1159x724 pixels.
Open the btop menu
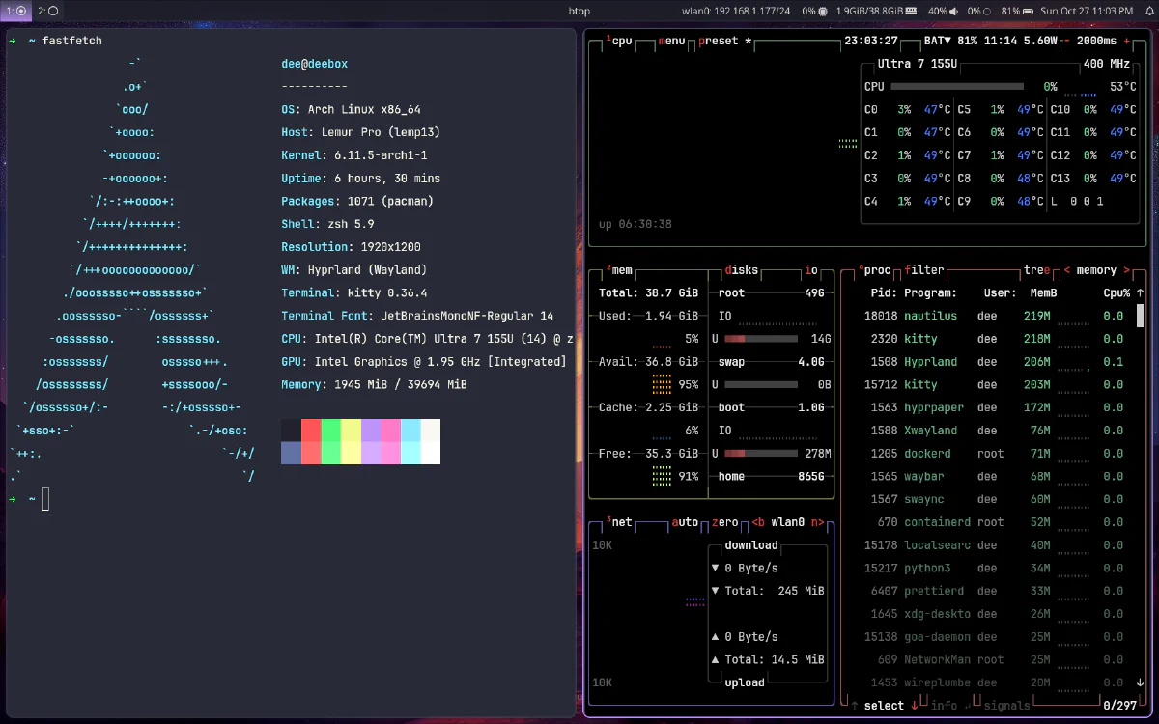673,42
